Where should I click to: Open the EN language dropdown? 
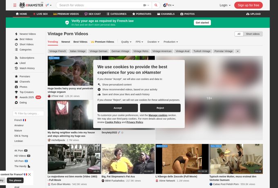coord(168,5)
